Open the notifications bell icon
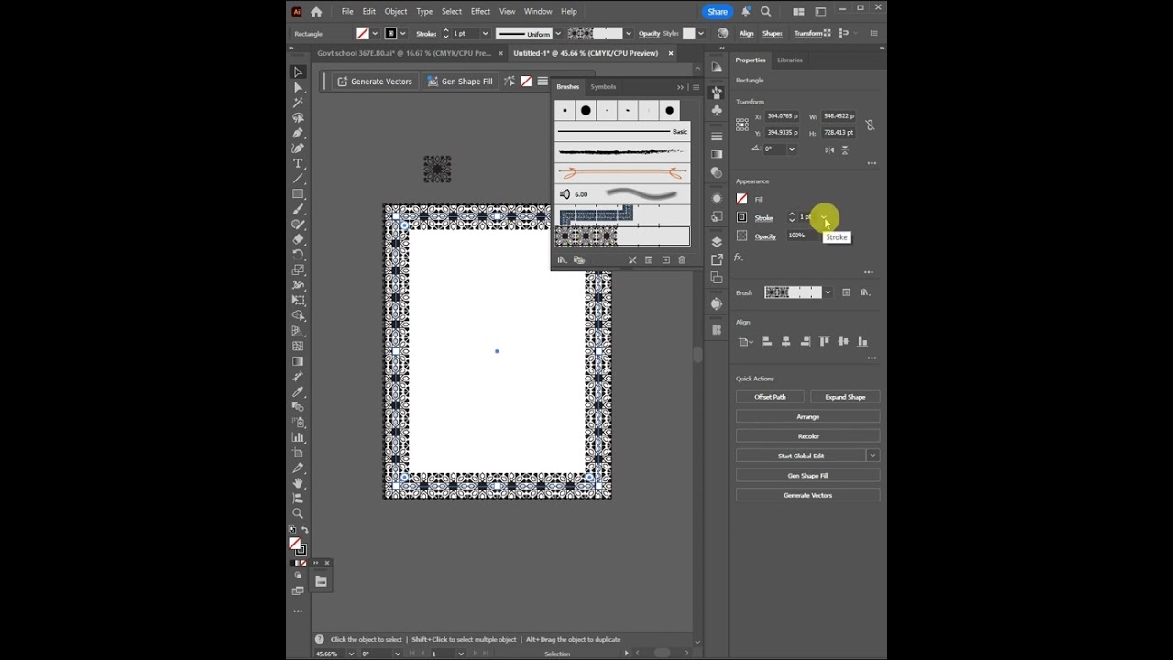 pyautogui.click(x=745, y=12)
